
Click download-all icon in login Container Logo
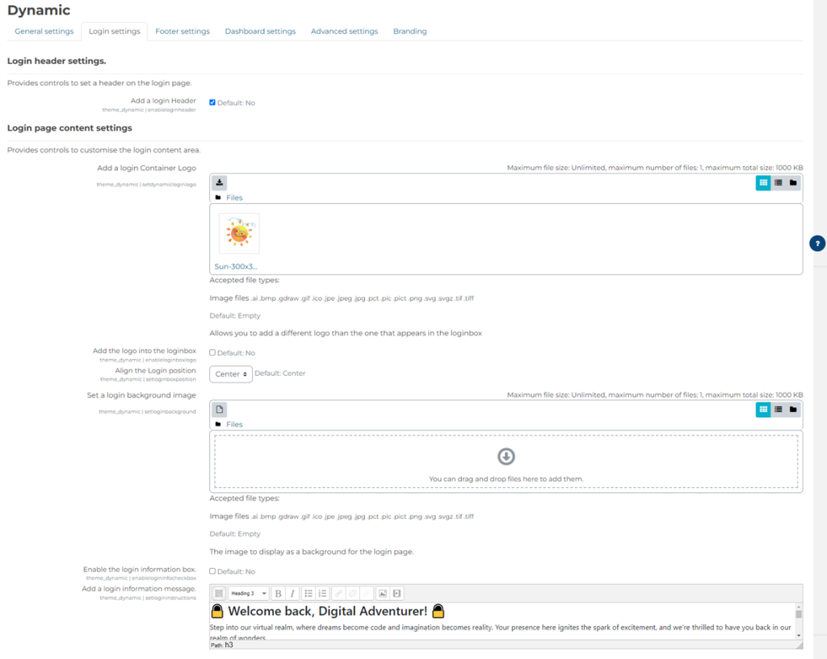point(220,183)
